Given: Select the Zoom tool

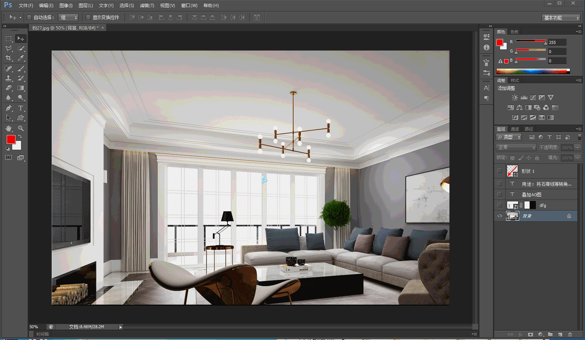Looking at the screenshot, I should 21,128.
